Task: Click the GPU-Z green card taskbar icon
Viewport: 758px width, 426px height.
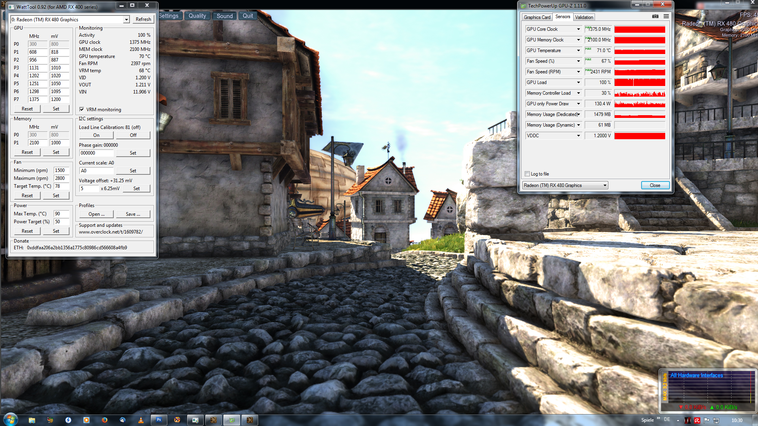Action: tap(232, 420)
